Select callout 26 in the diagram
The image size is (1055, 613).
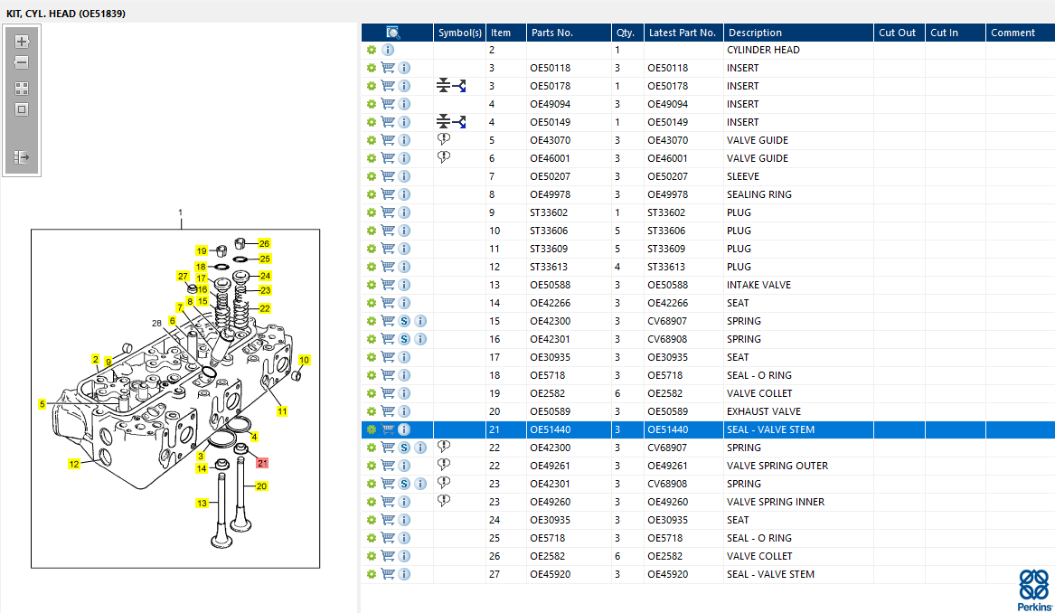[x=264, y=243]
